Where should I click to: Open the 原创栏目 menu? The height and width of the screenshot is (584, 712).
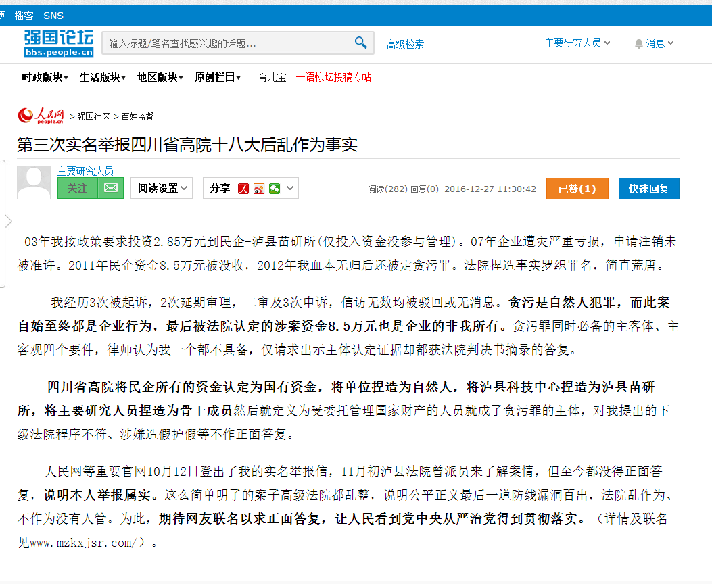(218, 78)
